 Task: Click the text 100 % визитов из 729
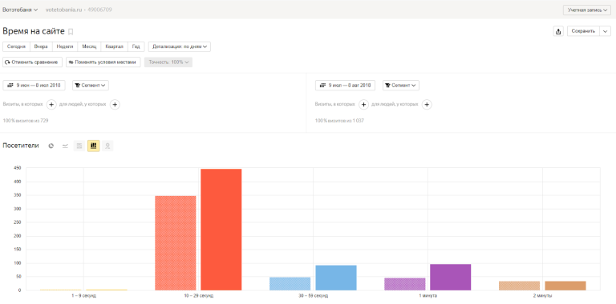tap(26, 121)
